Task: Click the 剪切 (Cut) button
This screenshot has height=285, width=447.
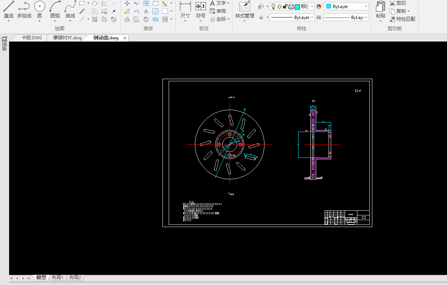Action: click(397, 3)
